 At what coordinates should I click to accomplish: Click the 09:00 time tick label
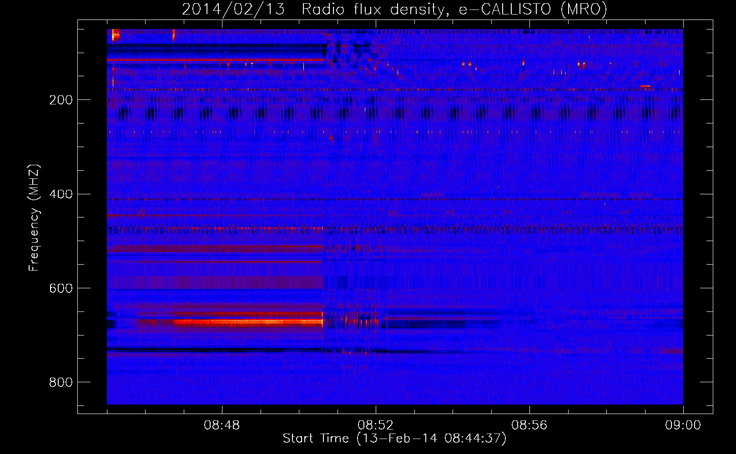pyautogui.click(x=683, y=425)
